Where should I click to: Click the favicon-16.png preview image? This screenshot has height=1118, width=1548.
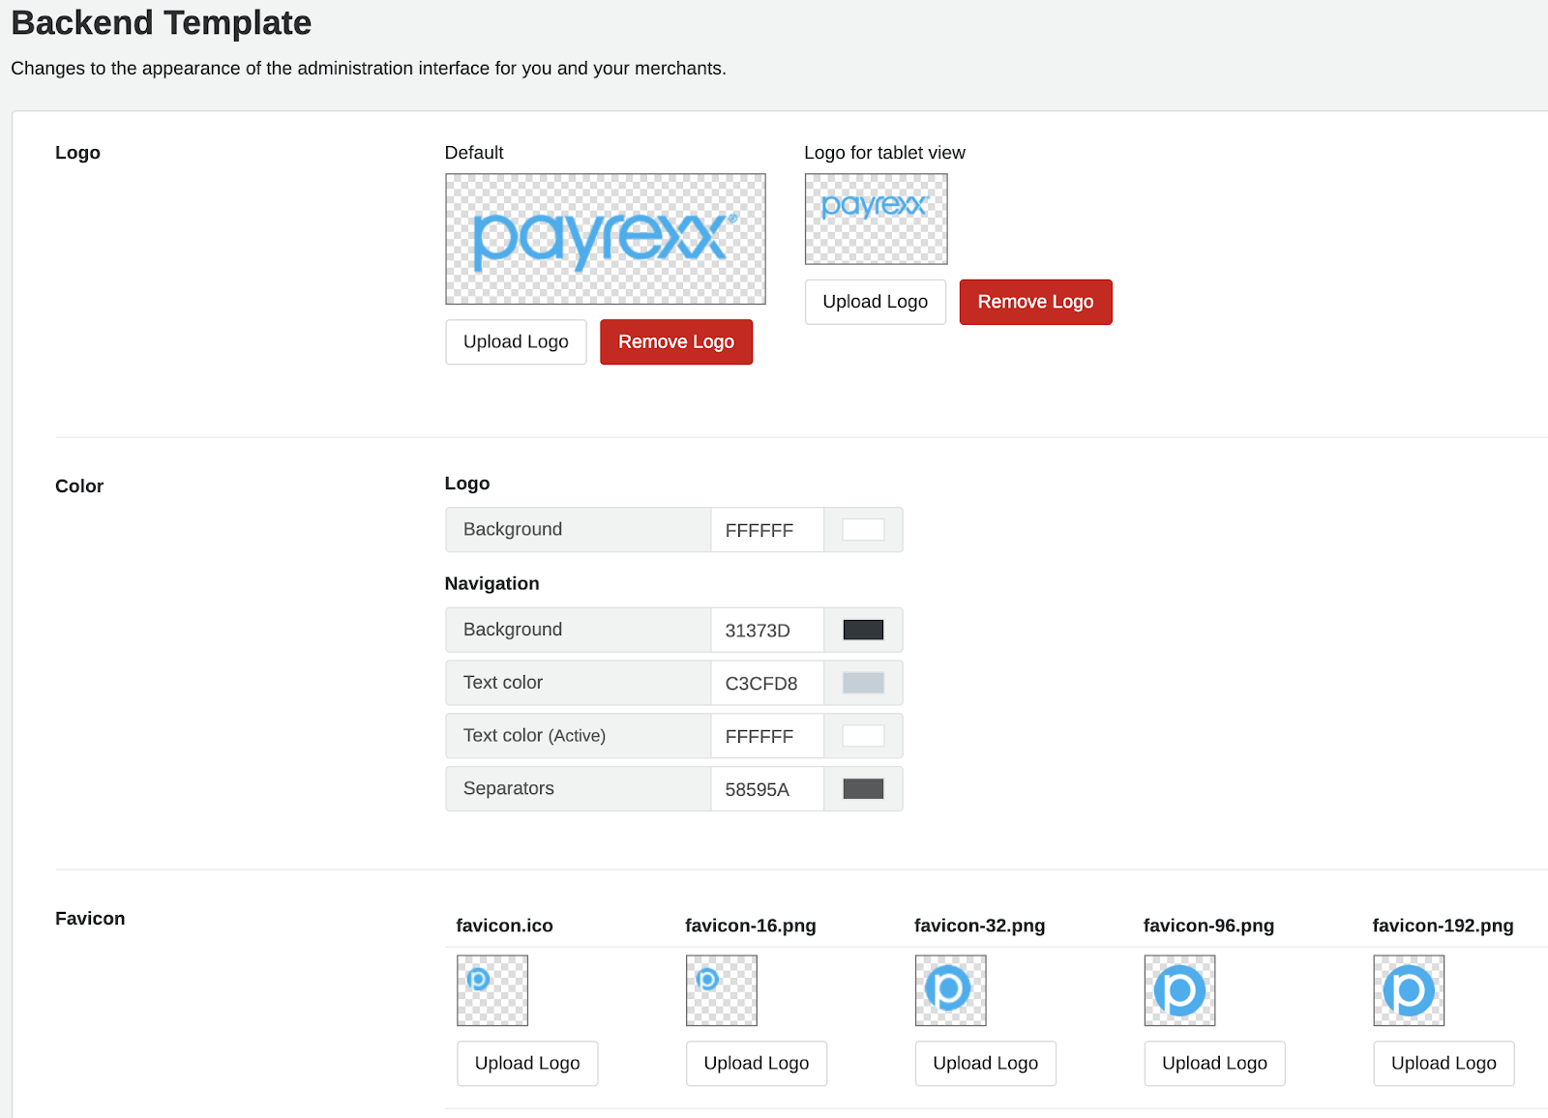pyautogui.click(x=722, y=990)
